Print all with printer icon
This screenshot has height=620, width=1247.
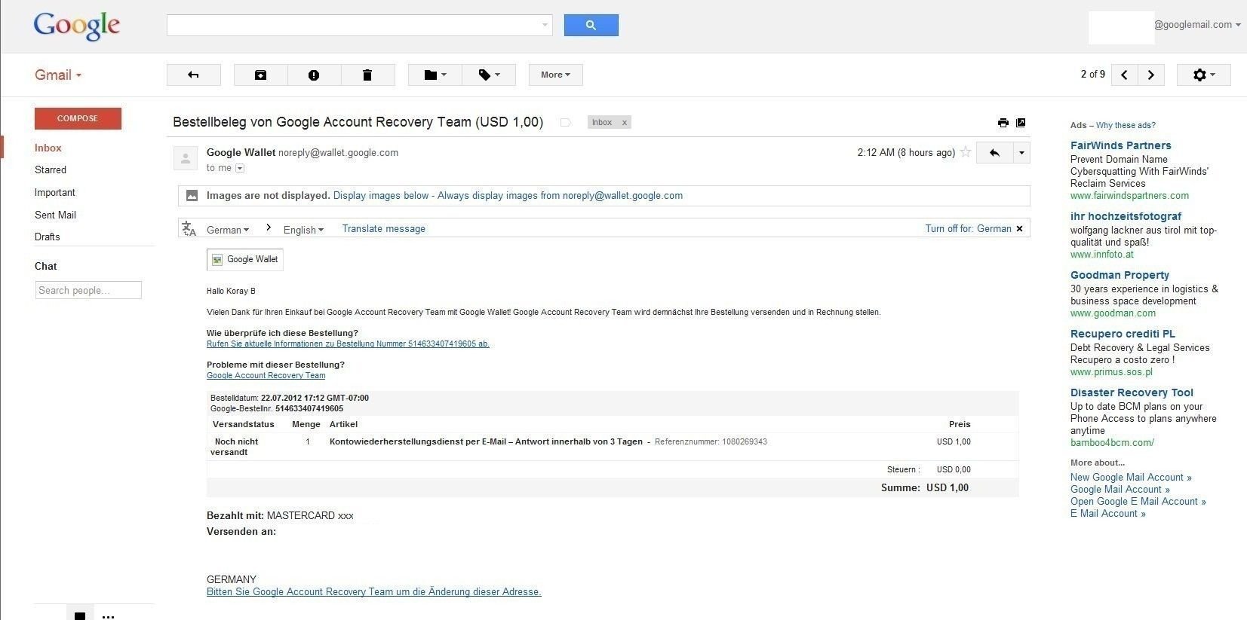coord(1003,123)
